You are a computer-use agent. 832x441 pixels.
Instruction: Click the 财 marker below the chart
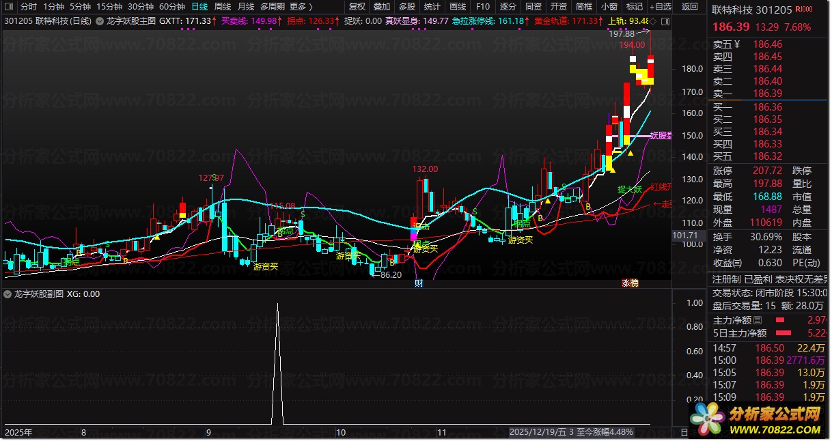419,283
